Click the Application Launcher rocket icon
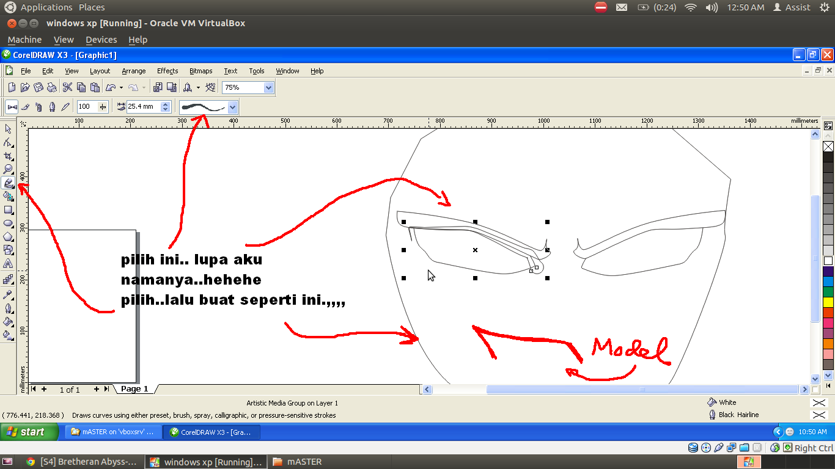 point(188,87)
